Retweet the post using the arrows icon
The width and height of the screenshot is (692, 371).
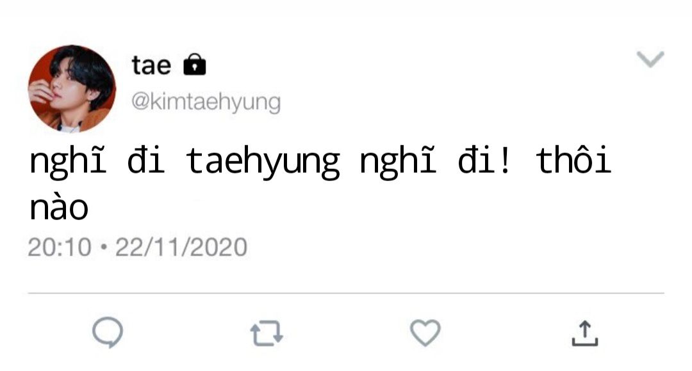click(267, 333)
